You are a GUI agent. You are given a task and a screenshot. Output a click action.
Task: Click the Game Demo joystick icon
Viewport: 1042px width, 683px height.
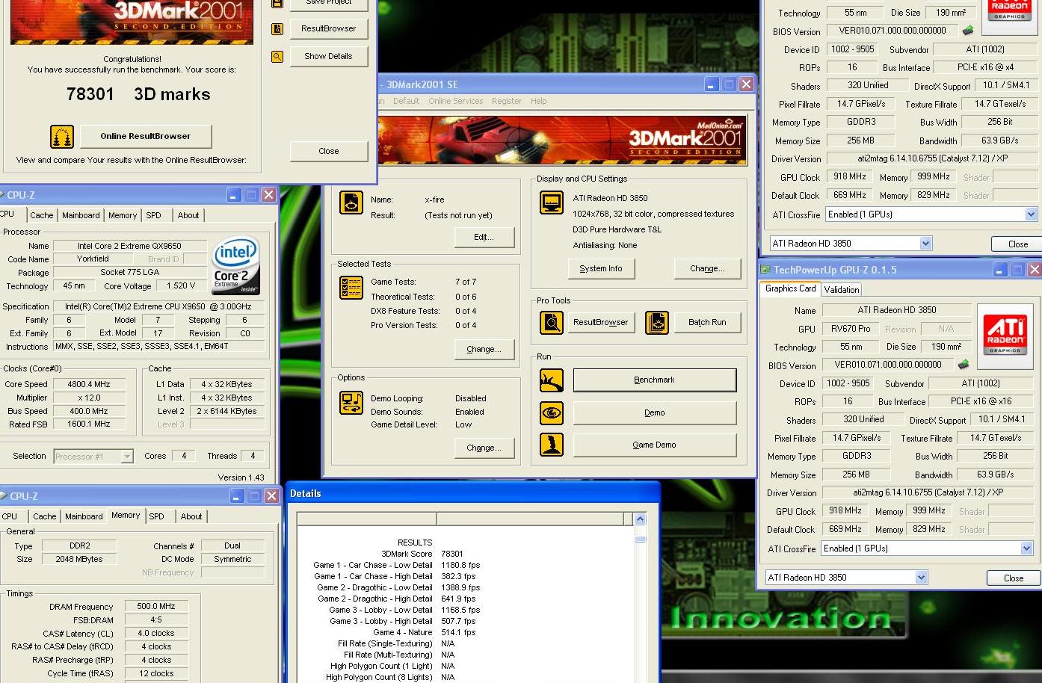pos(552,445)
